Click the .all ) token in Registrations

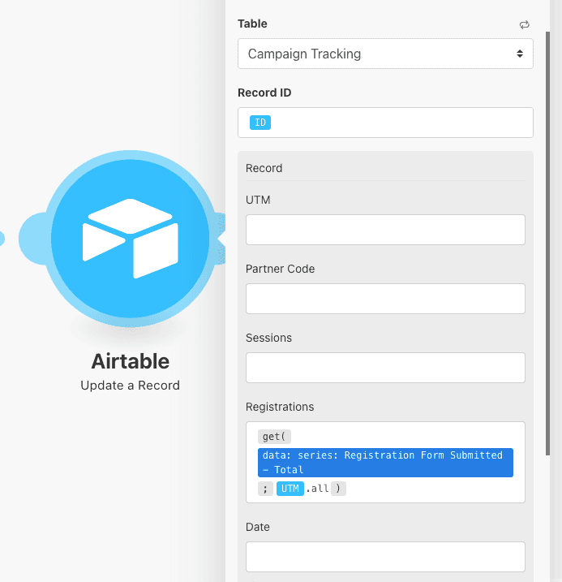click(x=326, y=489)
